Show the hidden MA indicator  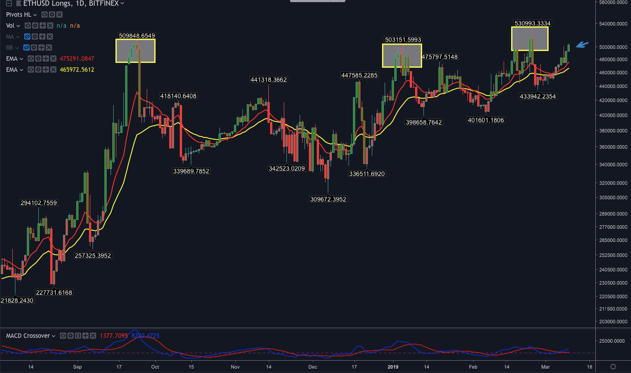[x=27, y=37]
